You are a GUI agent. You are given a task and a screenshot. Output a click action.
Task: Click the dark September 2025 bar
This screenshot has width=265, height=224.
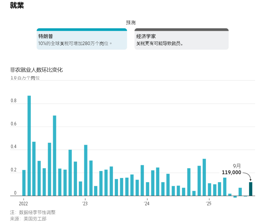(x=250, y=189)
